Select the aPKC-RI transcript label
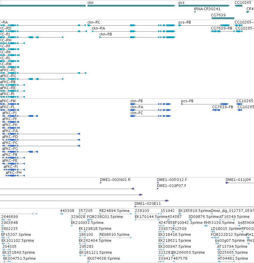 pyautogui.click(x=7, y=94)
